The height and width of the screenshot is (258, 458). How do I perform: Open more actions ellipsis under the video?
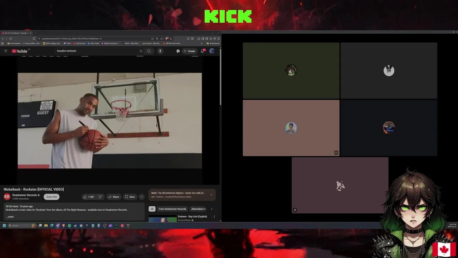pyautogui.click(x=141, y=197)
